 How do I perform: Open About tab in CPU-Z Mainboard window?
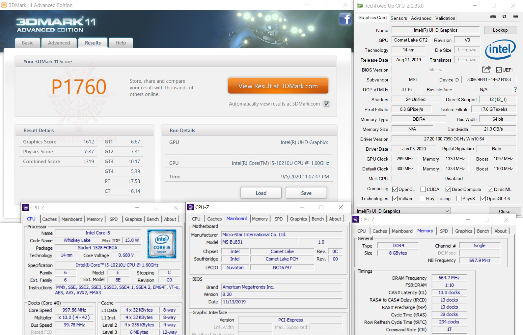(x=335, y=219)
